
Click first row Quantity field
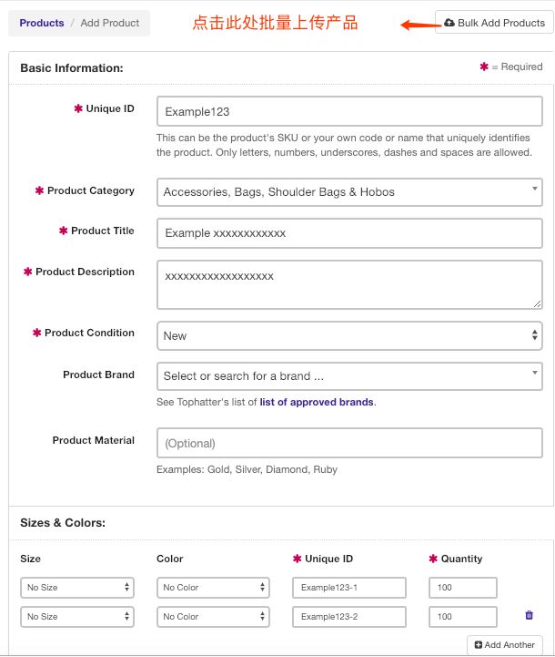coord(463,588)
